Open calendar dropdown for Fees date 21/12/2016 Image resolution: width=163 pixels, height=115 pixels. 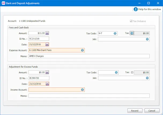coord(47,44)
